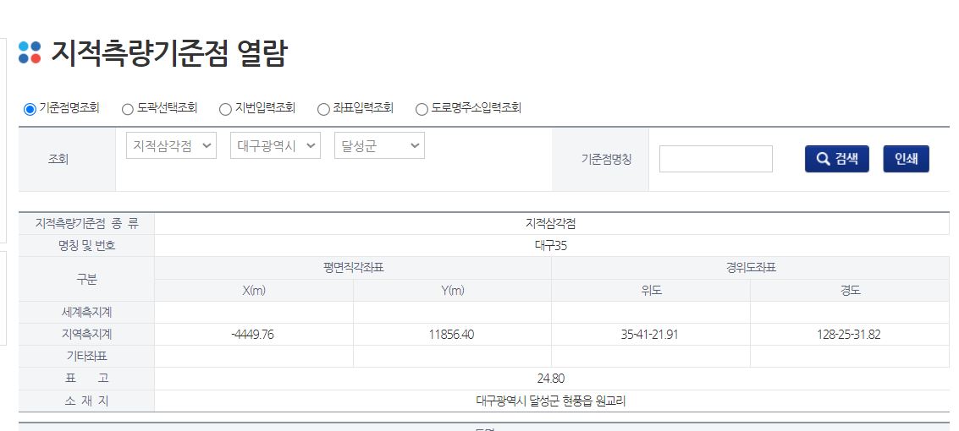The image size is (959, 431).
Task: Expand the 달성군 district dropdown
Action: pos(379,146)
